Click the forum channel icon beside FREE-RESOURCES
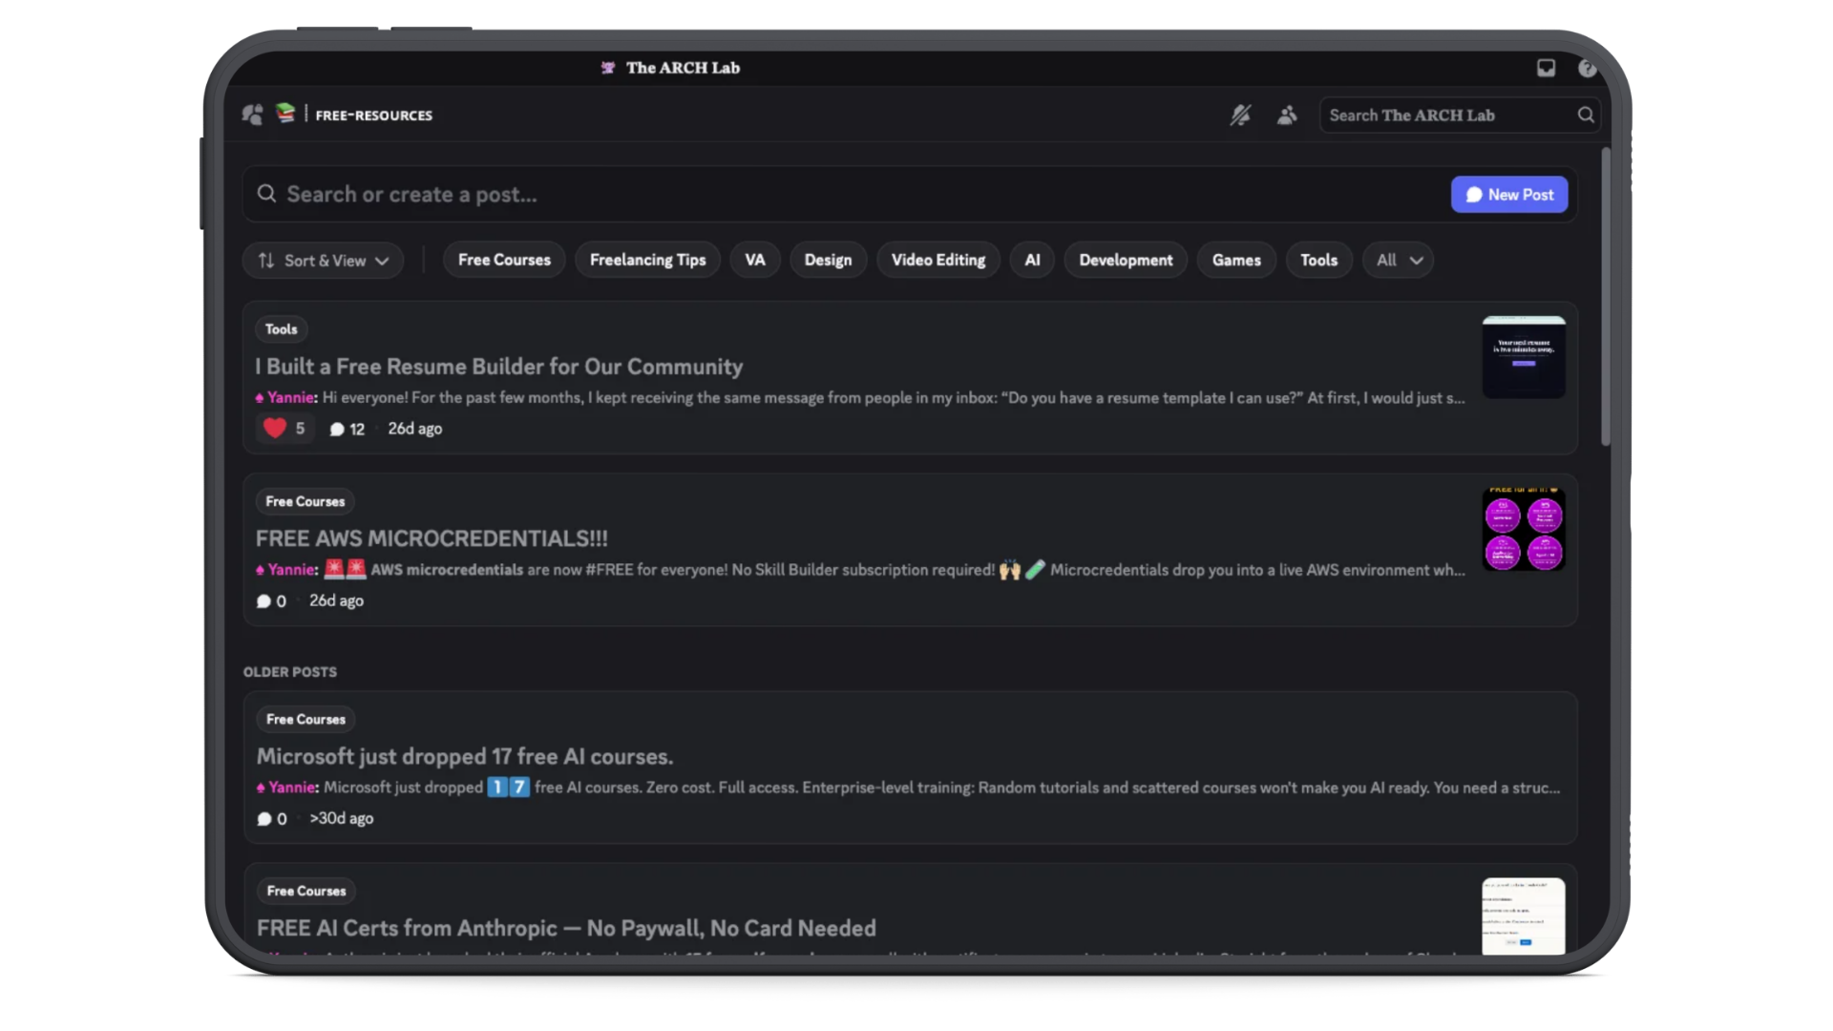Viewport: 1833px width, 1031px height. click(252, 115)
